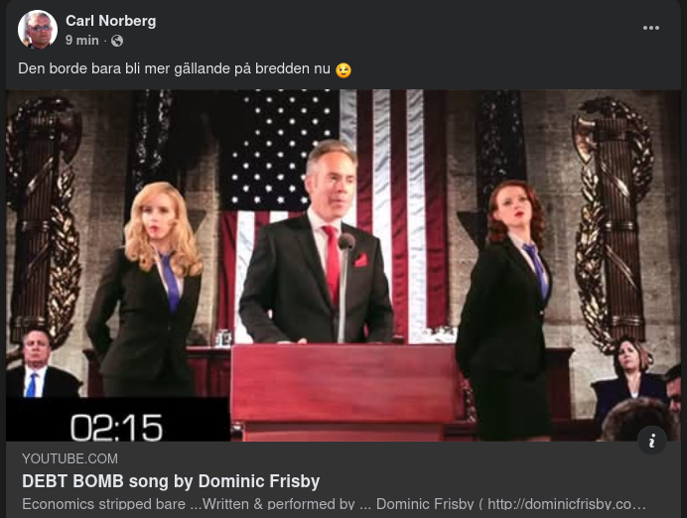The width and height of the screenshot is (687, 518).
Task: Click the link description starting Economics stripped bare
Action: click(x=334, y=504)
